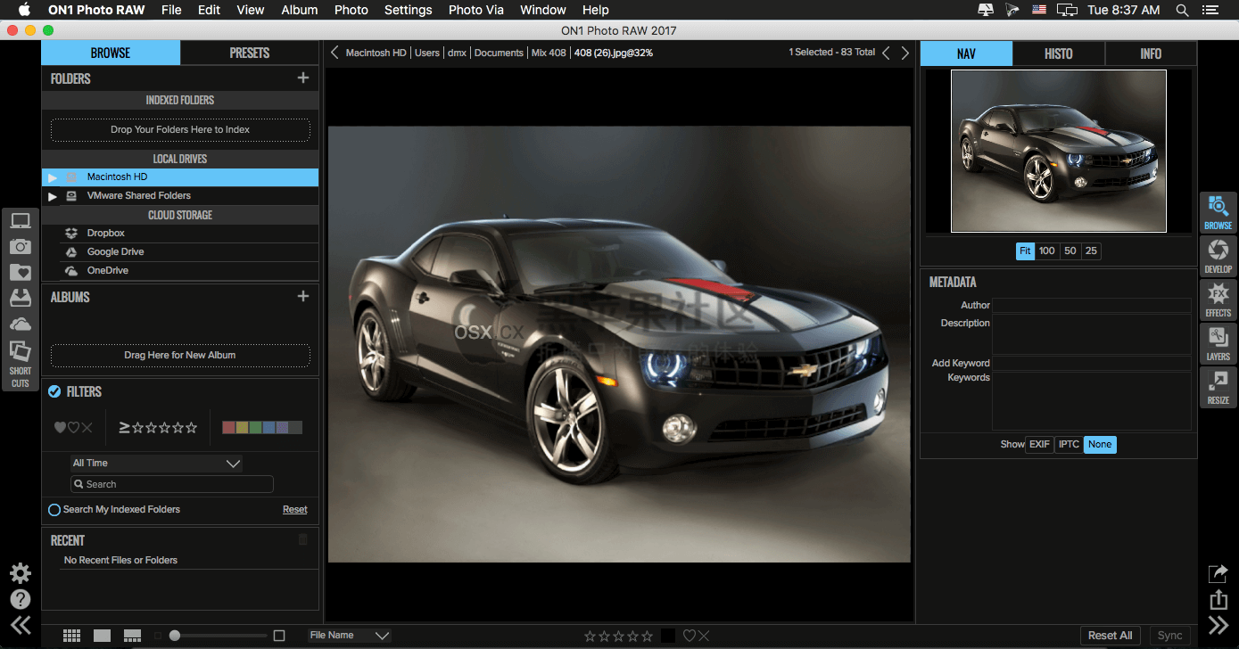Mark photo as liked in bottom bar
1239x649 pixels.
690,636
